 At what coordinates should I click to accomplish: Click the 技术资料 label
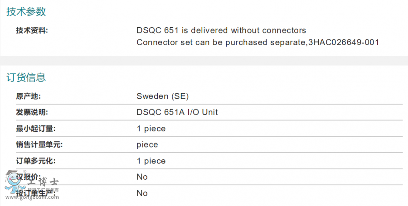tap(32, 30)
